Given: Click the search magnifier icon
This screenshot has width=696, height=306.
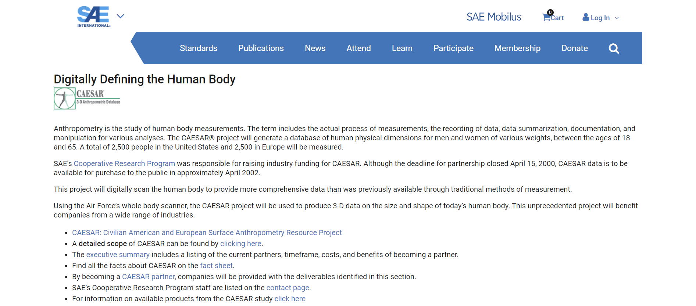Looking at the screenshot, I should pyautogui.click(x=614, y=48).
